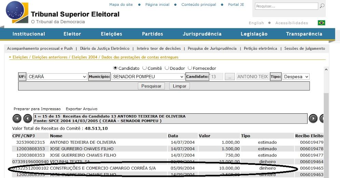Open the UF dropdown showing CEARÁ
This screenshot has width=340, height=178.
[x=57, y=77]
